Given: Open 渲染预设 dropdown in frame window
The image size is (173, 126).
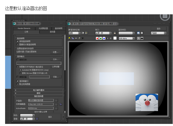Looking at the screenshot, I should (127, 33).
